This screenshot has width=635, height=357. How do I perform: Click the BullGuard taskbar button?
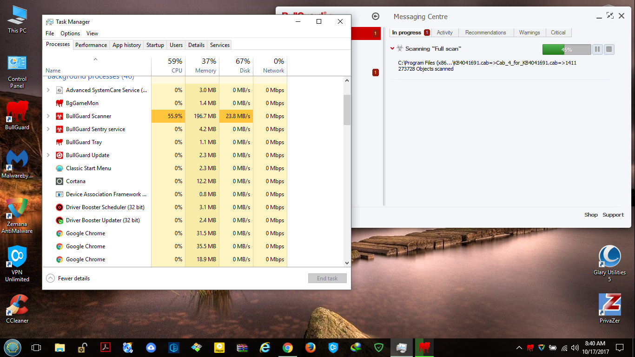click(424, 348)
